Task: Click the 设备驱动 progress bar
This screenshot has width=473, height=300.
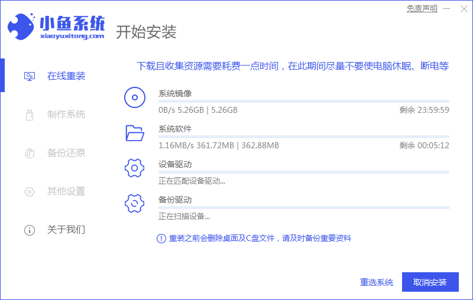Action: click(x=303, y=172)
